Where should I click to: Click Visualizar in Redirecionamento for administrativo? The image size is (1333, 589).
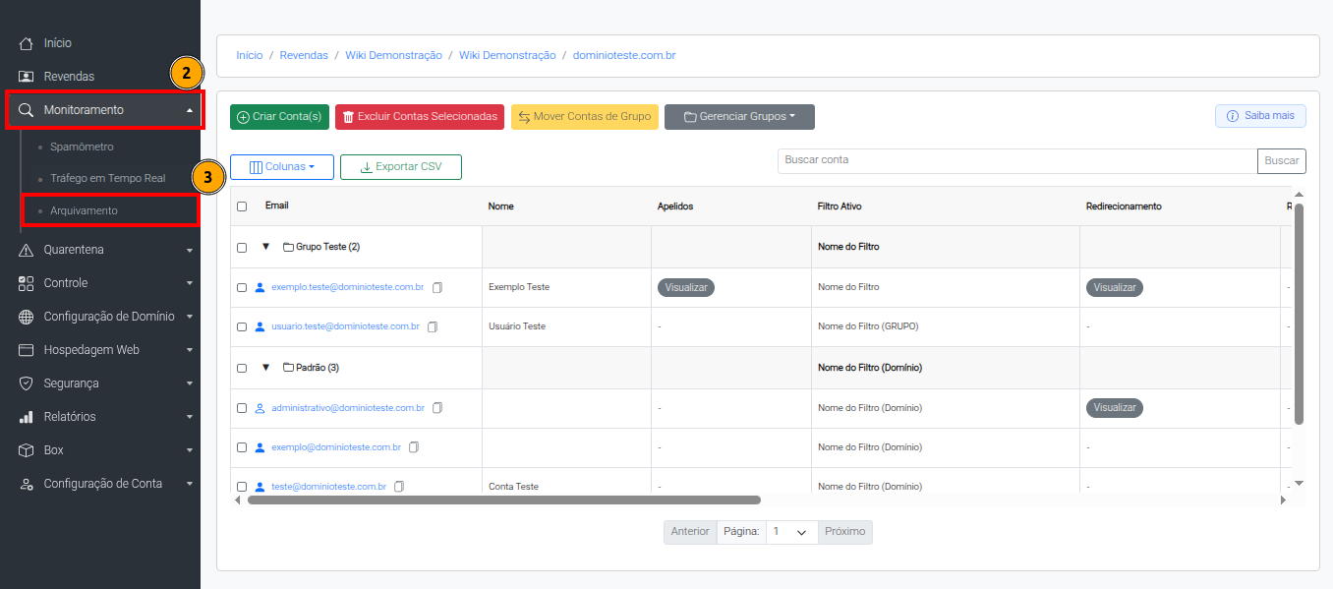pyautogui.click(x=1115, y=407)
